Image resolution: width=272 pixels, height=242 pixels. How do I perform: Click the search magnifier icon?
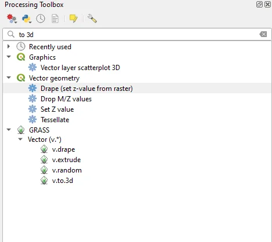coord(11,34)
